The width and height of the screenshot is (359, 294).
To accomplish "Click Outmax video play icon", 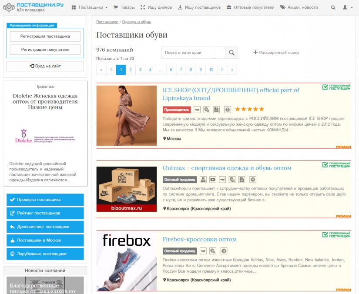I will 213,180.
